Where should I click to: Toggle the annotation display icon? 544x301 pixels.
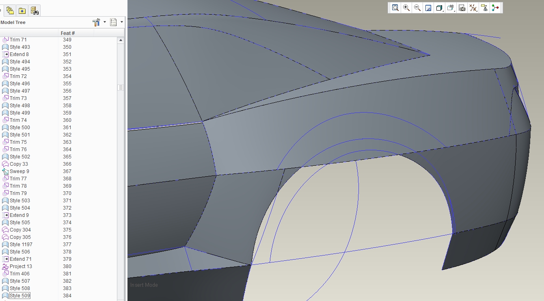pos(484,8)
